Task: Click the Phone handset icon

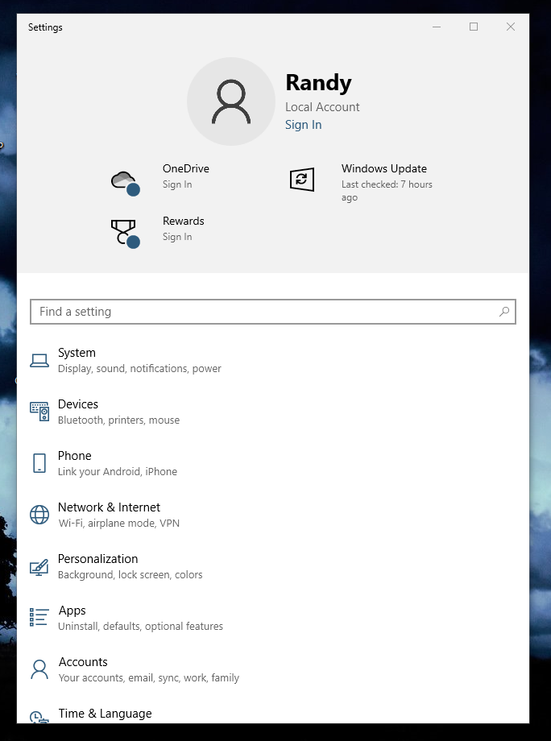Action: [x=39, y=463]
